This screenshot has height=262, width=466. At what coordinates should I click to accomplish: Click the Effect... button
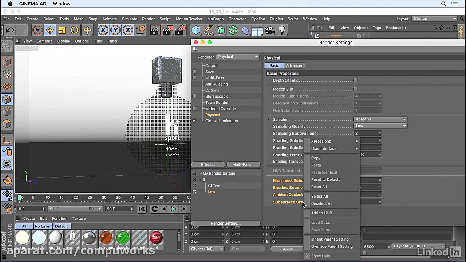[208, 164]
